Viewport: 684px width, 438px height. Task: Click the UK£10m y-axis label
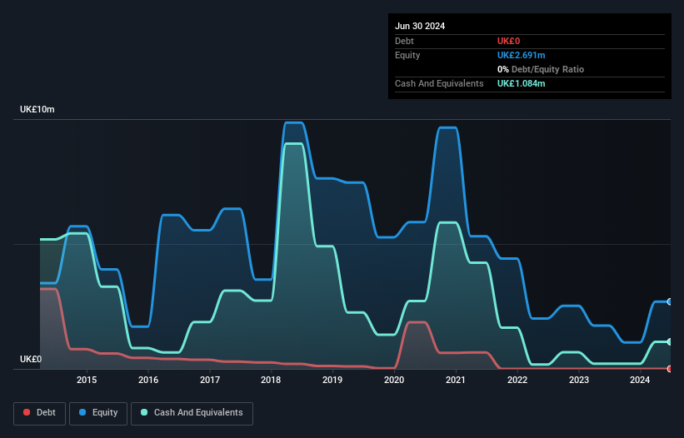click(x=37, y=109)
